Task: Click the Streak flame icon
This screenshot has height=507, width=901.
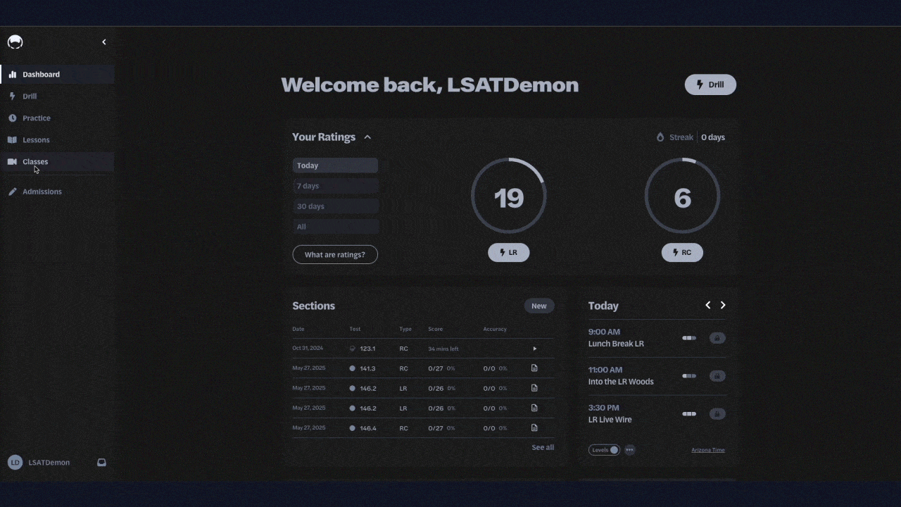Action: [660, 137]
